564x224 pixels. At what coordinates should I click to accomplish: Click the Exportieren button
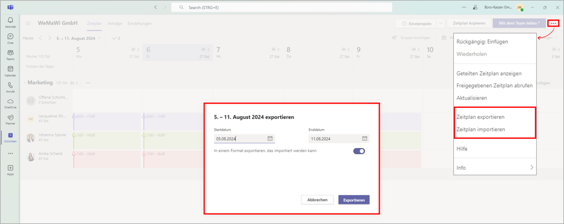354,200
